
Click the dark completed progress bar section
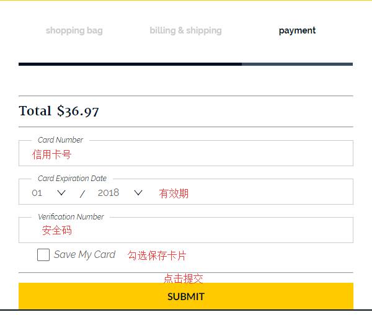130,64
